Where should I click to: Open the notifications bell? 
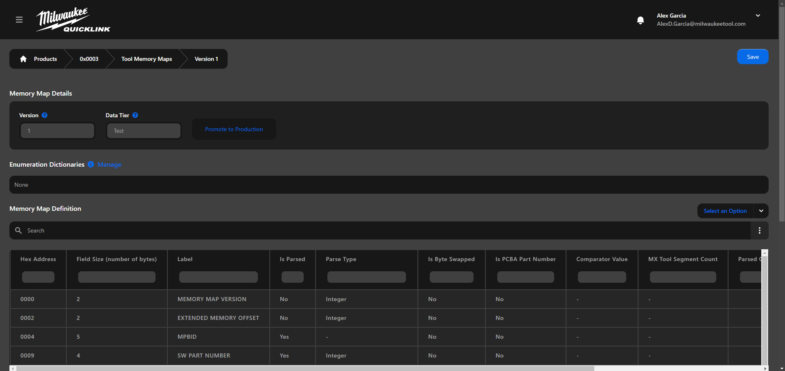coord(641,20)
